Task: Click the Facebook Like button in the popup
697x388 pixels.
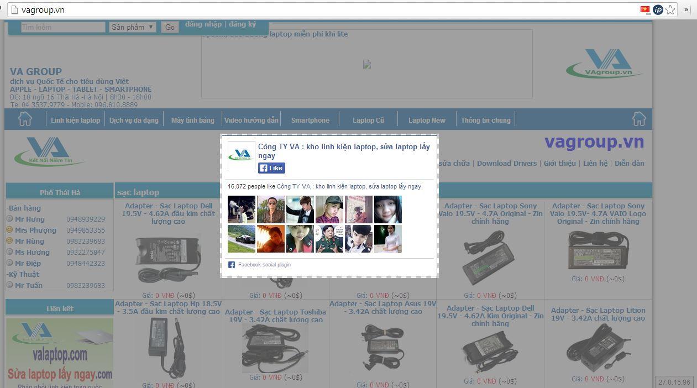Action: pos(271,168)
